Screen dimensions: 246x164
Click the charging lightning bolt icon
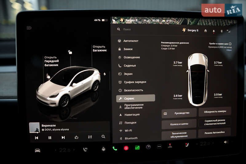click(105, 74)
